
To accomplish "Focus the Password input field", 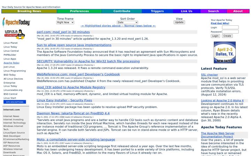I will 230,32.
